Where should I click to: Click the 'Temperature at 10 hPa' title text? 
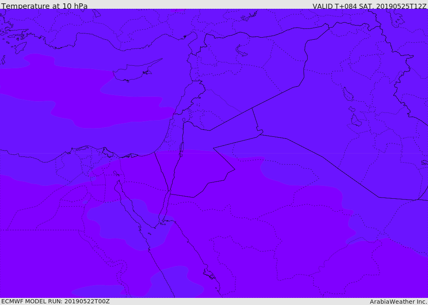point(44,6)
